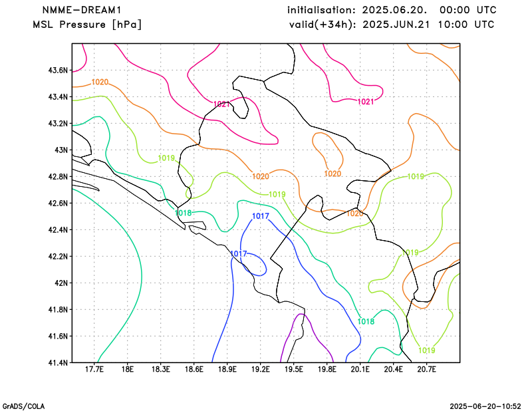
Task: Click the 19.5E longitude label
Action: [x=294, y=369]
